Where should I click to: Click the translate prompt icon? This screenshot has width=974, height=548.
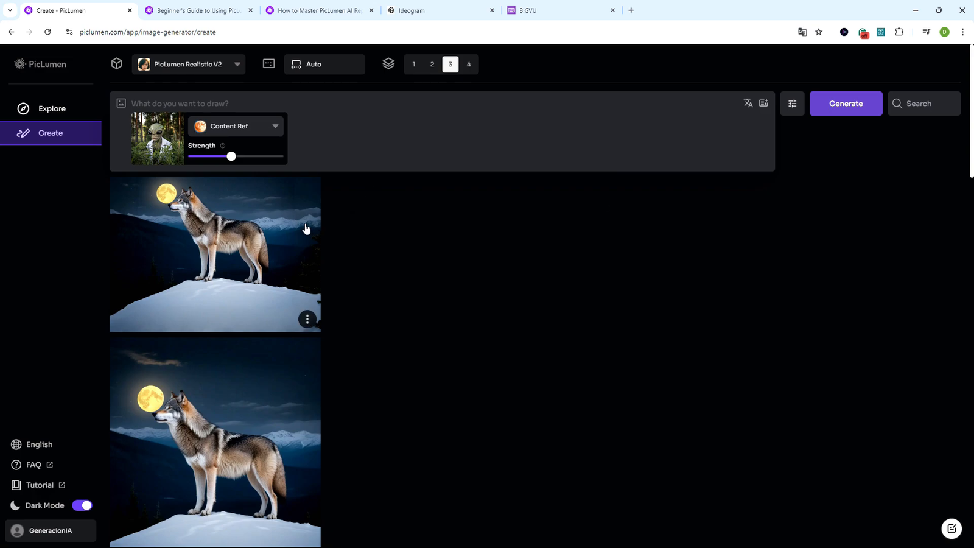point(748,104)
